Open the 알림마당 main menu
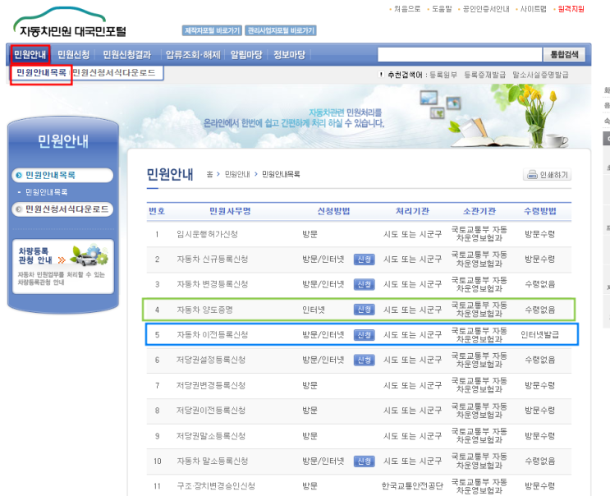 point(246,54)
